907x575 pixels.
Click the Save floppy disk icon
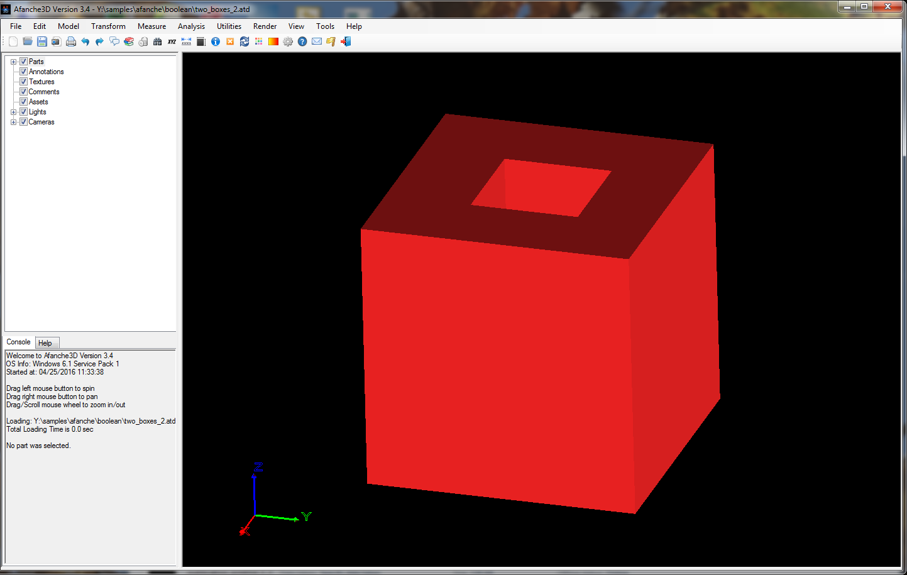pos(42,41)
